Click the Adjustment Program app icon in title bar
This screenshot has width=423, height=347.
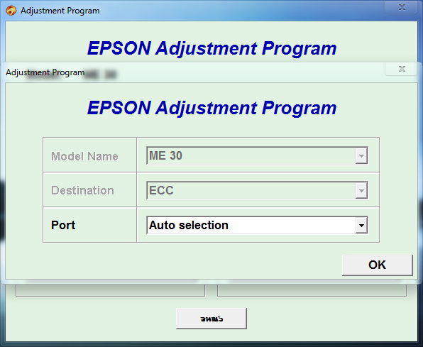point(11,11)
